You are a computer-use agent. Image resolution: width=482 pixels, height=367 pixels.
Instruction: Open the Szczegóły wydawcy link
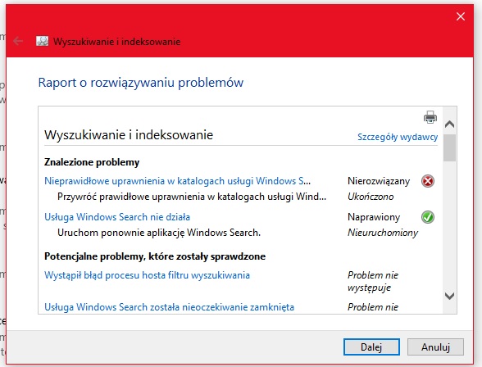click(x=398, y=137)
